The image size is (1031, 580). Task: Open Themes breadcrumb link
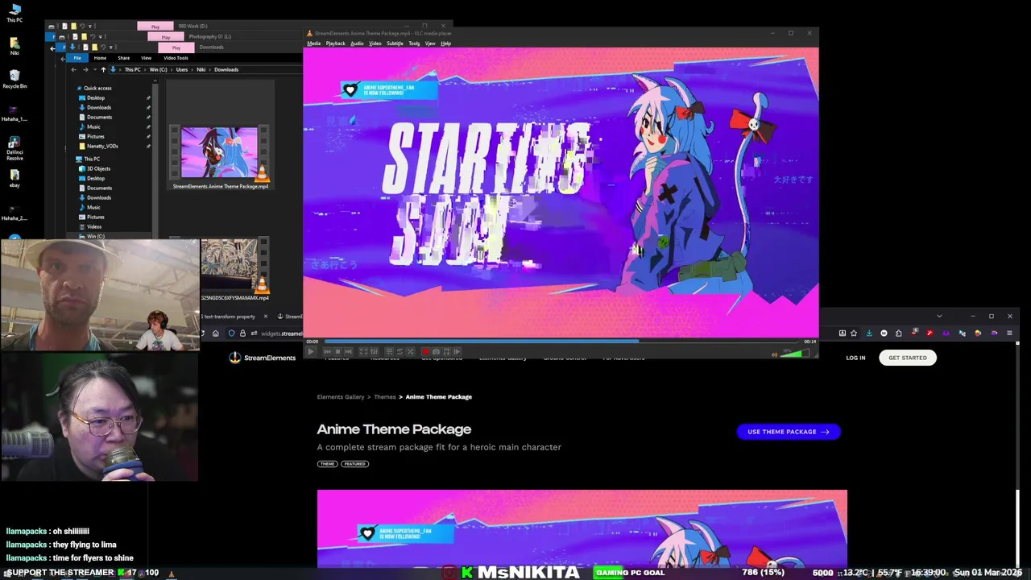pyautogui.click(x=385, y=396)
